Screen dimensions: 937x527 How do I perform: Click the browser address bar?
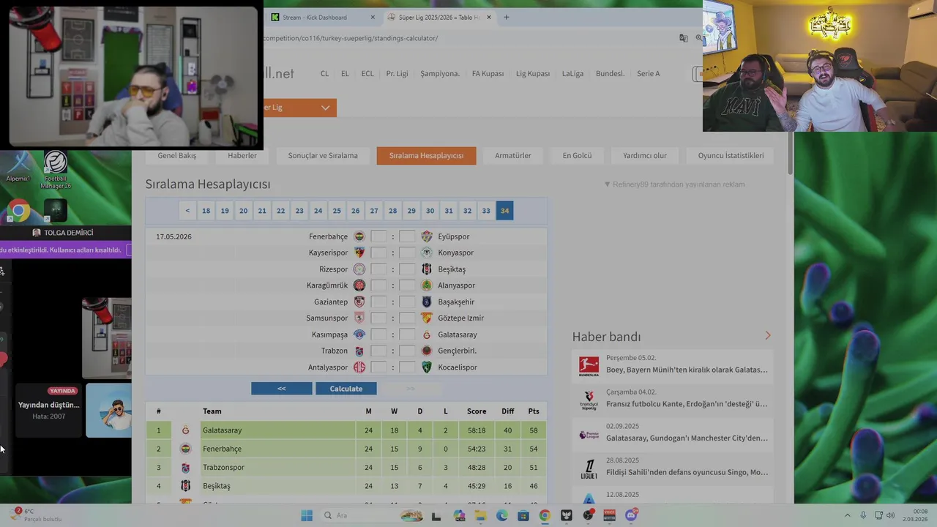[x=468, y=38]
